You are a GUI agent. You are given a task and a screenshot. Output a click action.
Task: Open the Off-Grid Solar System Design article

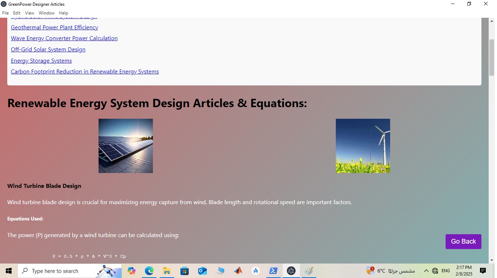48,49
